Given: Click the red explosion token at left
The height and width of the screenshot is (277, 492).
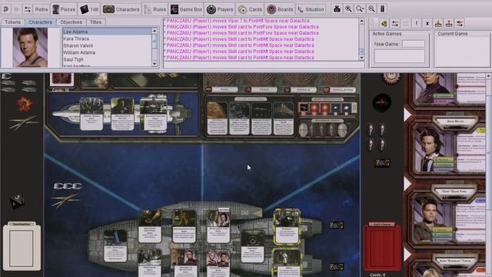Looking at the screenshot, I should click(24, 104).
